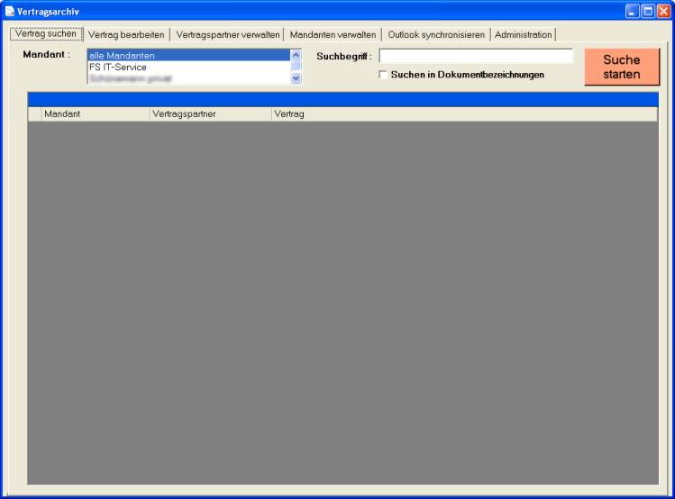The image size is (675, 499).
Task: Sort results by the Mandant column header
Action: [x=95, y=114]
